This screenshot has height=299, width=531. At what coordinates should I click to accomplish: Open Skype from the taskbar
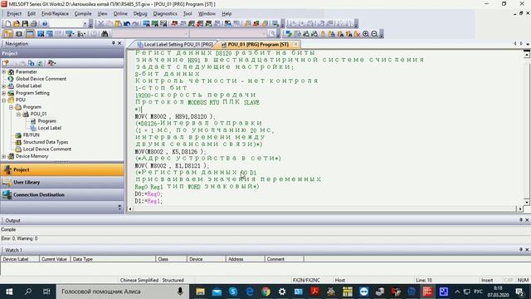[233, 292]
